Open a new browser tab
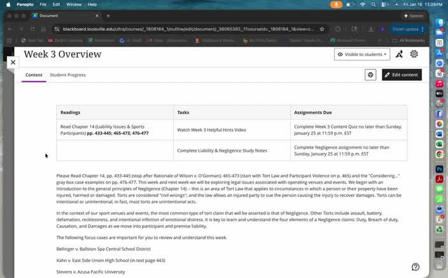Viewport: 448px width, 278px height. (108, 16)
